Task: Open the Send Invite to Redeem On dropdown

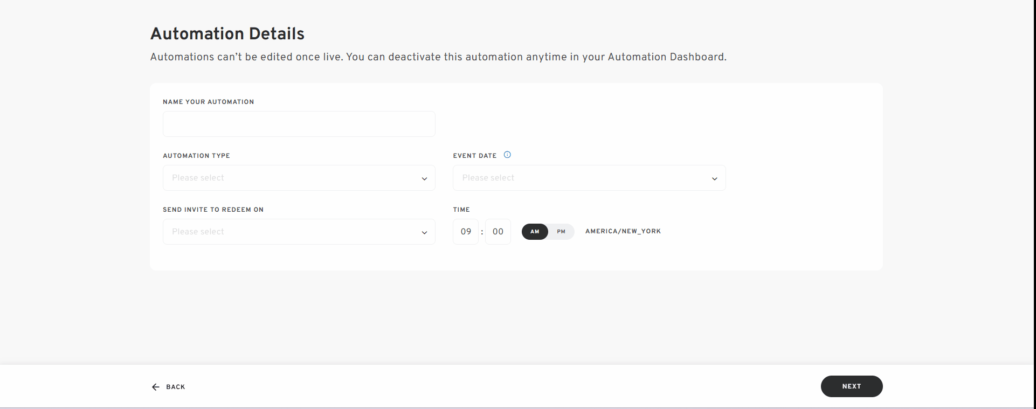Action: point(299,232)
